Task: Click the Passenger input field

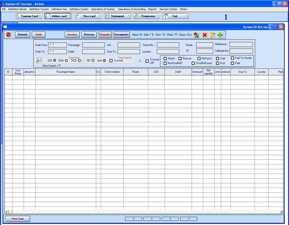Action: tap(94, 45)
